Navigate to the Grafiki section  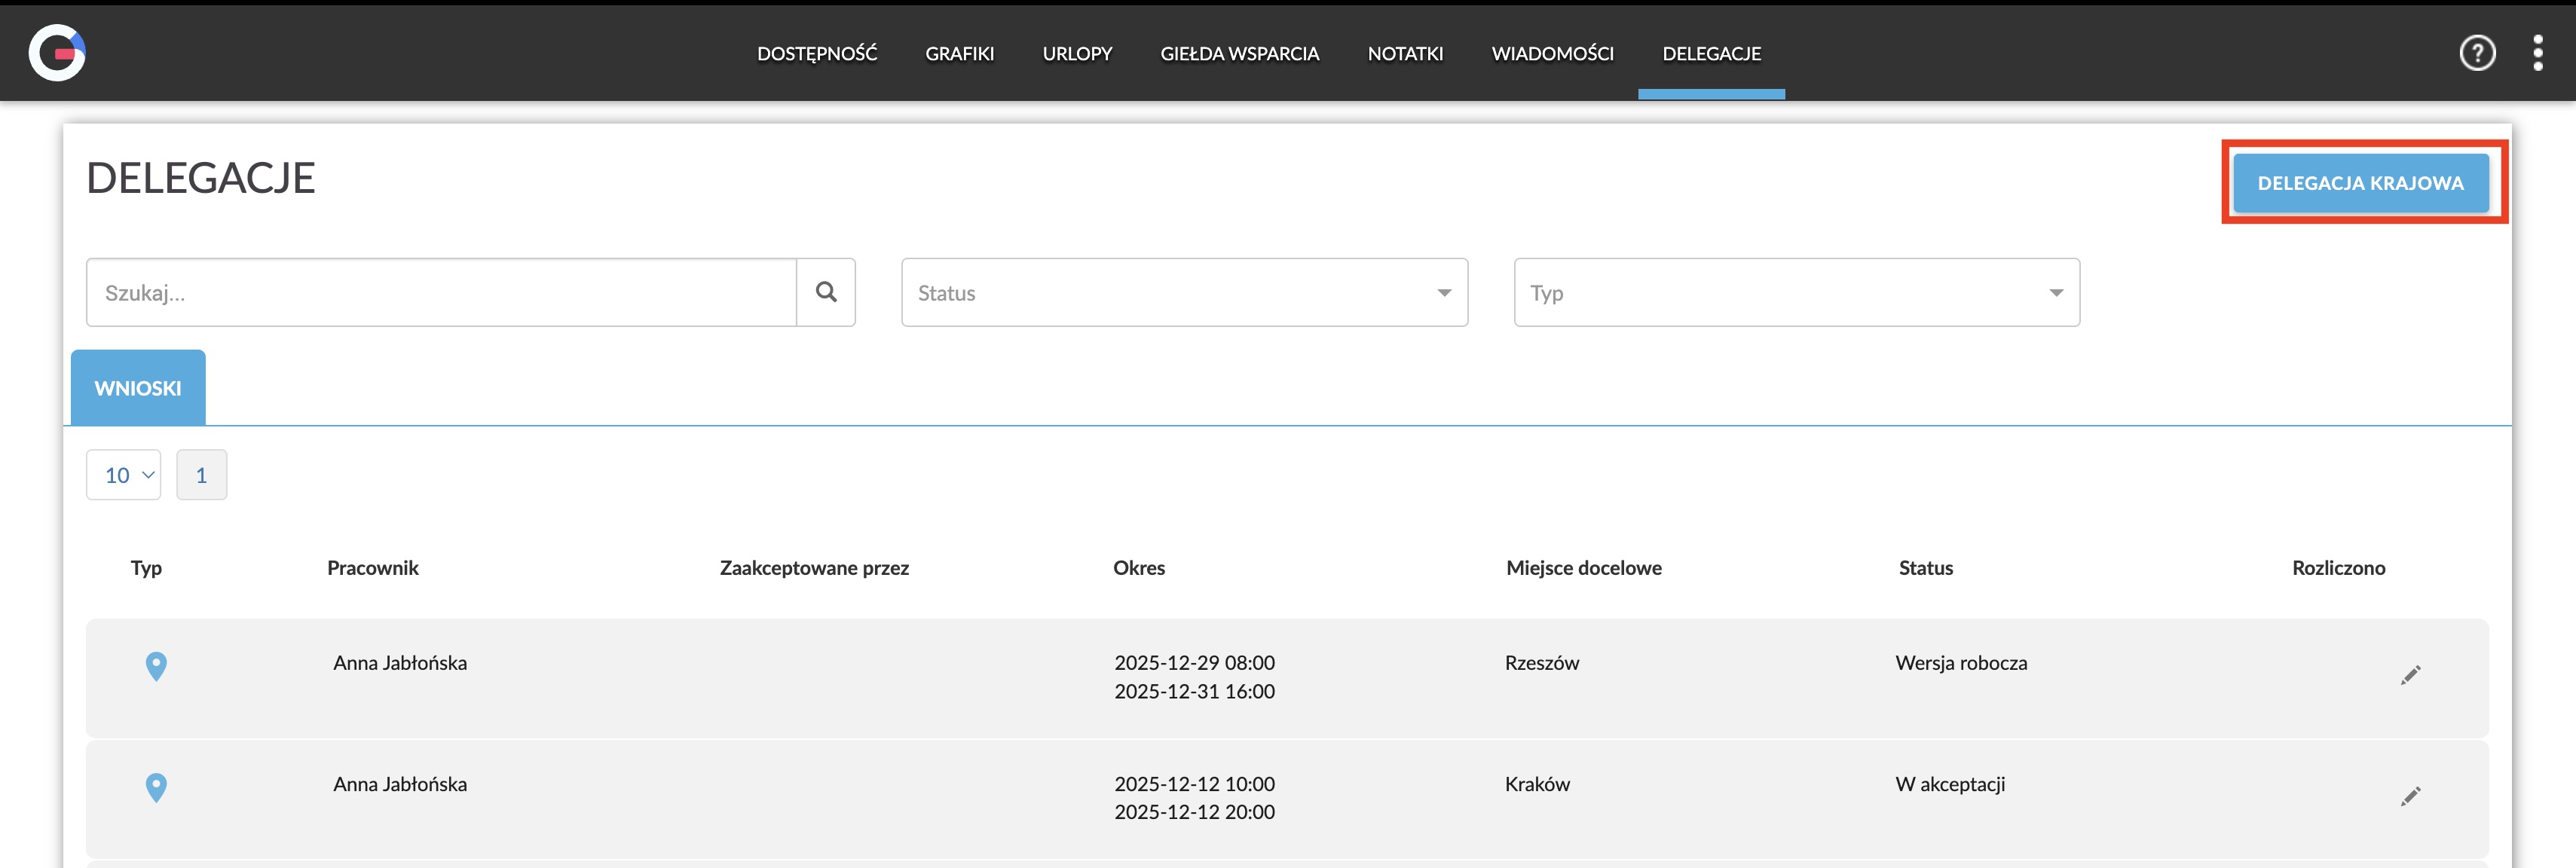(x=959, y=54)
